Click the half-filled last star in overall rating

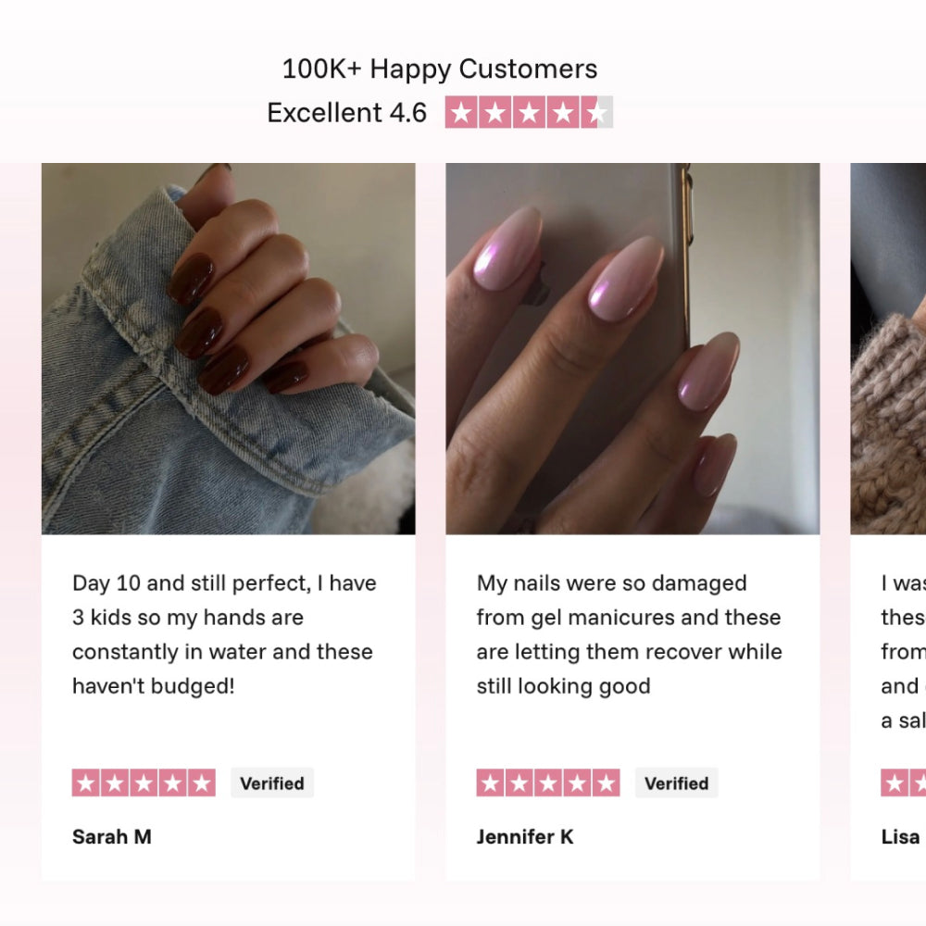tap(598, 113)
